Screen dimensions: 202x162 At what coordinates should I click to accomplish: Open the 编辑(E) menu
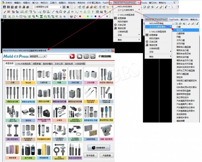[x=17, y=3]
